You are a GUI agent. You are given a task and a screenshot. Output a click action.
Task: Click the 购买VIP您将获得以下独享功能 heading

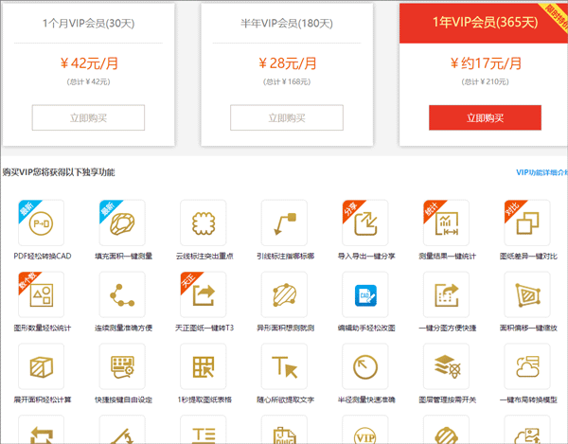59,172
